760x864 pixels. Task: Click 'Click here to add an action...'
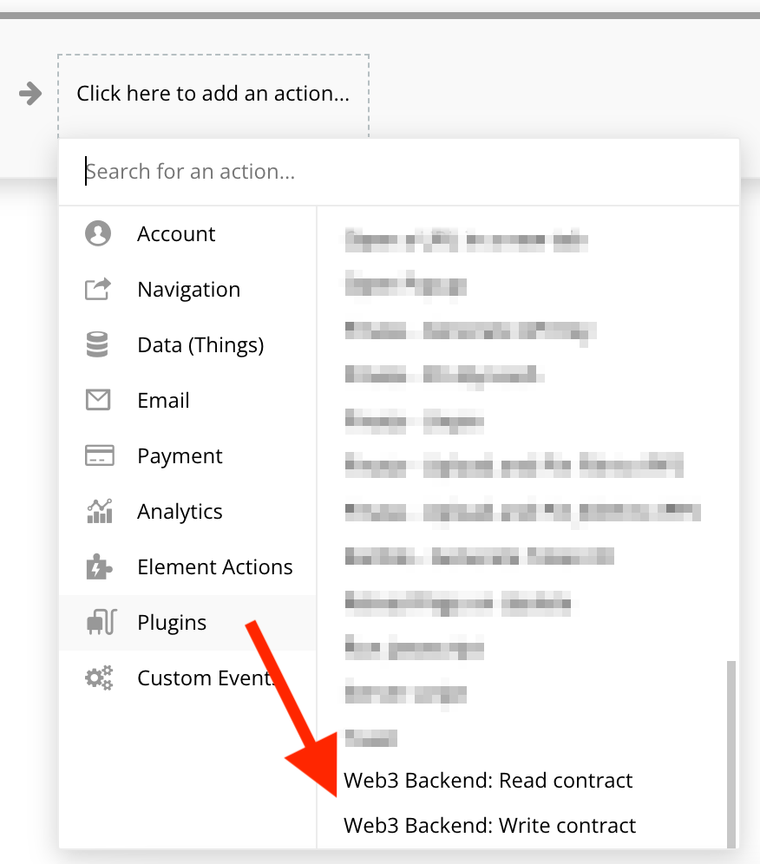[x=213, y=93]
